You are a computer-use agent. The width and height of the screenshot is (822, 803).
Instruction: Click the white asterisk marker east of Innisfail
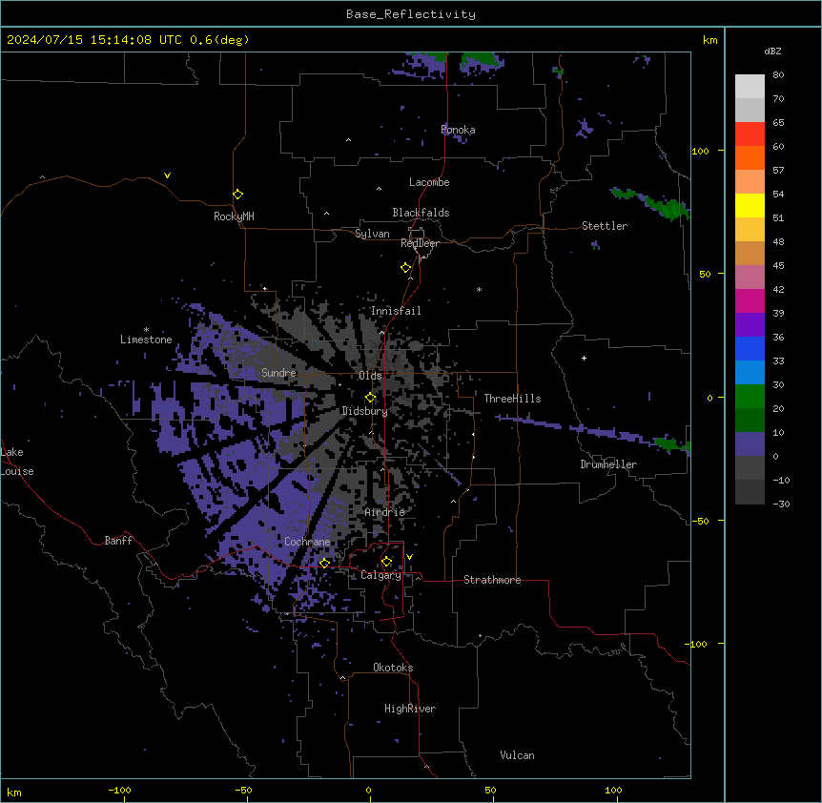tap(479, 289)
